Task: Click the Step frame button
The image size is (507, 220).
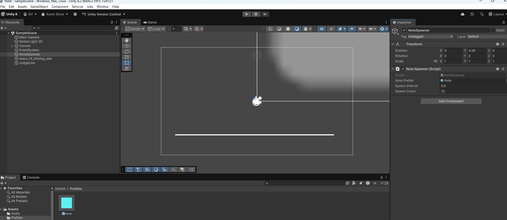Action: (x=265, y=14)
